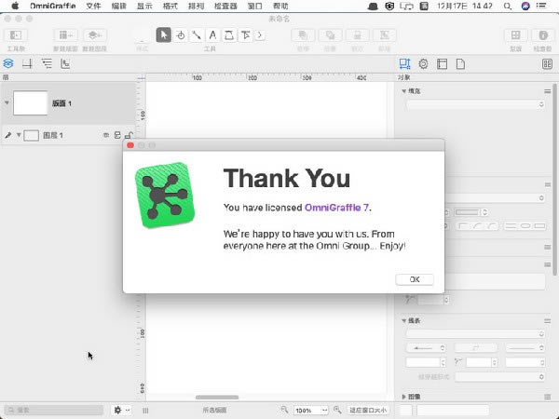
Task: Select the Shape tool in toolbar
Action: [x=181, y=35]
